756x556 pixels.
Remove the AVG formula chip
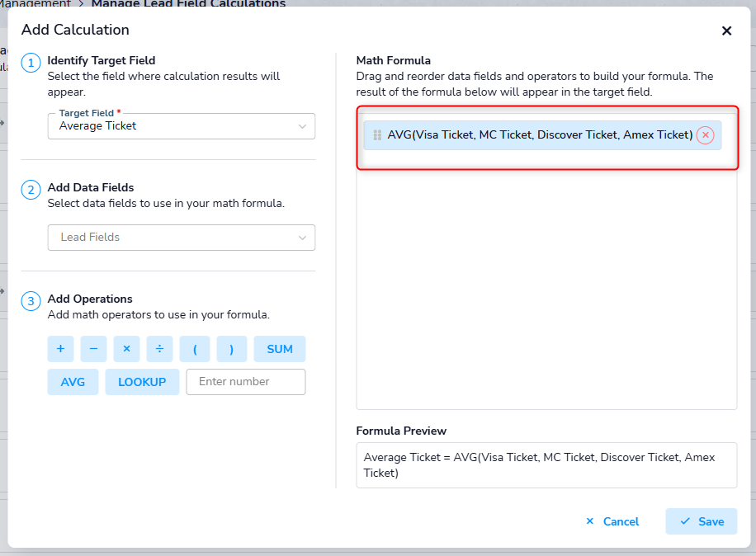click(705, 135)
